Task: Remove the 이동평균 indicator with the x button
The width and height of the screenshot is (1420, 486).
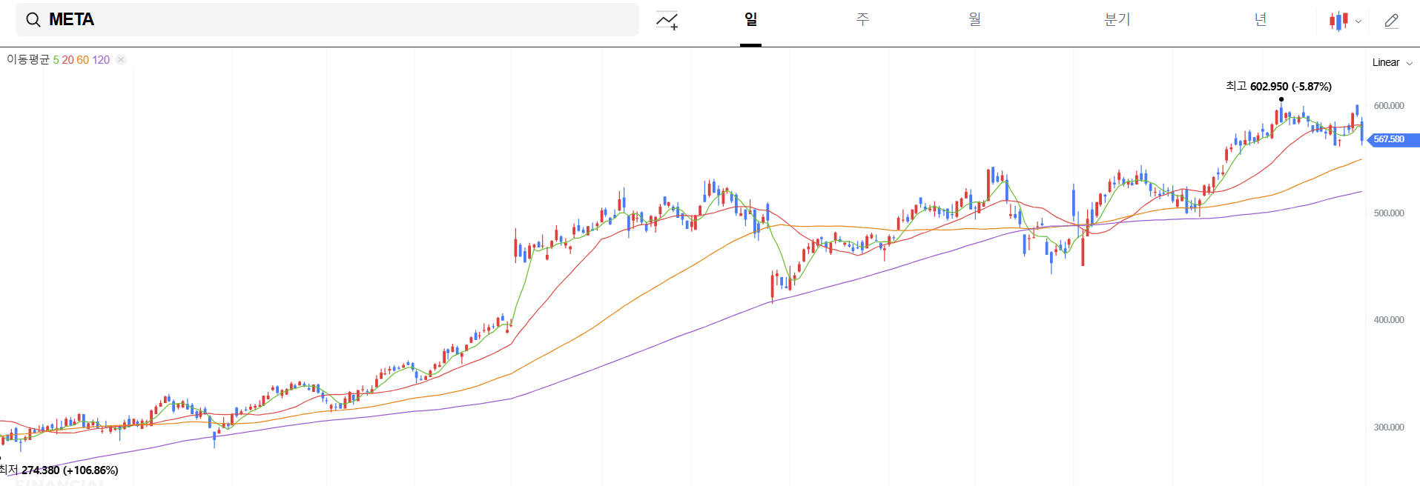Action: 121,60
